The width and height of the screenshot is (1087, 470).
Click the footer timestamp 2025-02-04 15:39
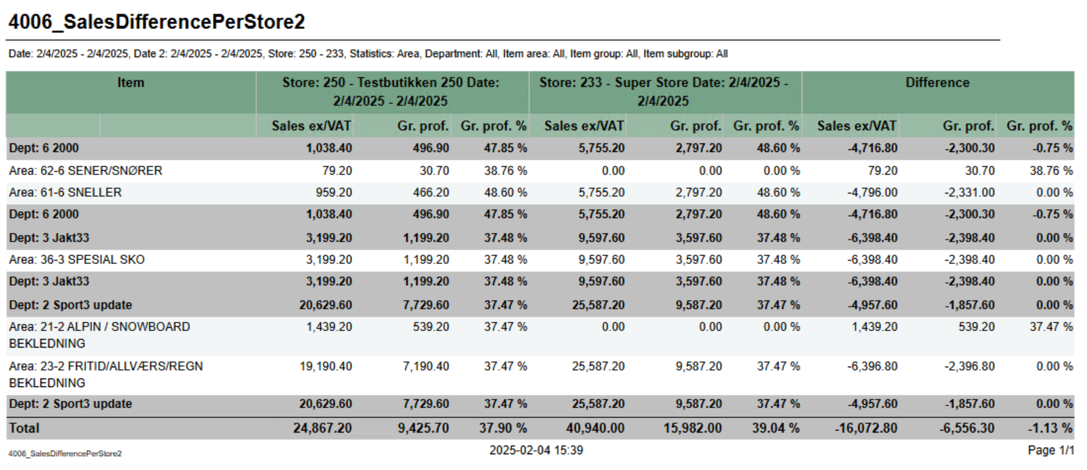pos(536,450)
